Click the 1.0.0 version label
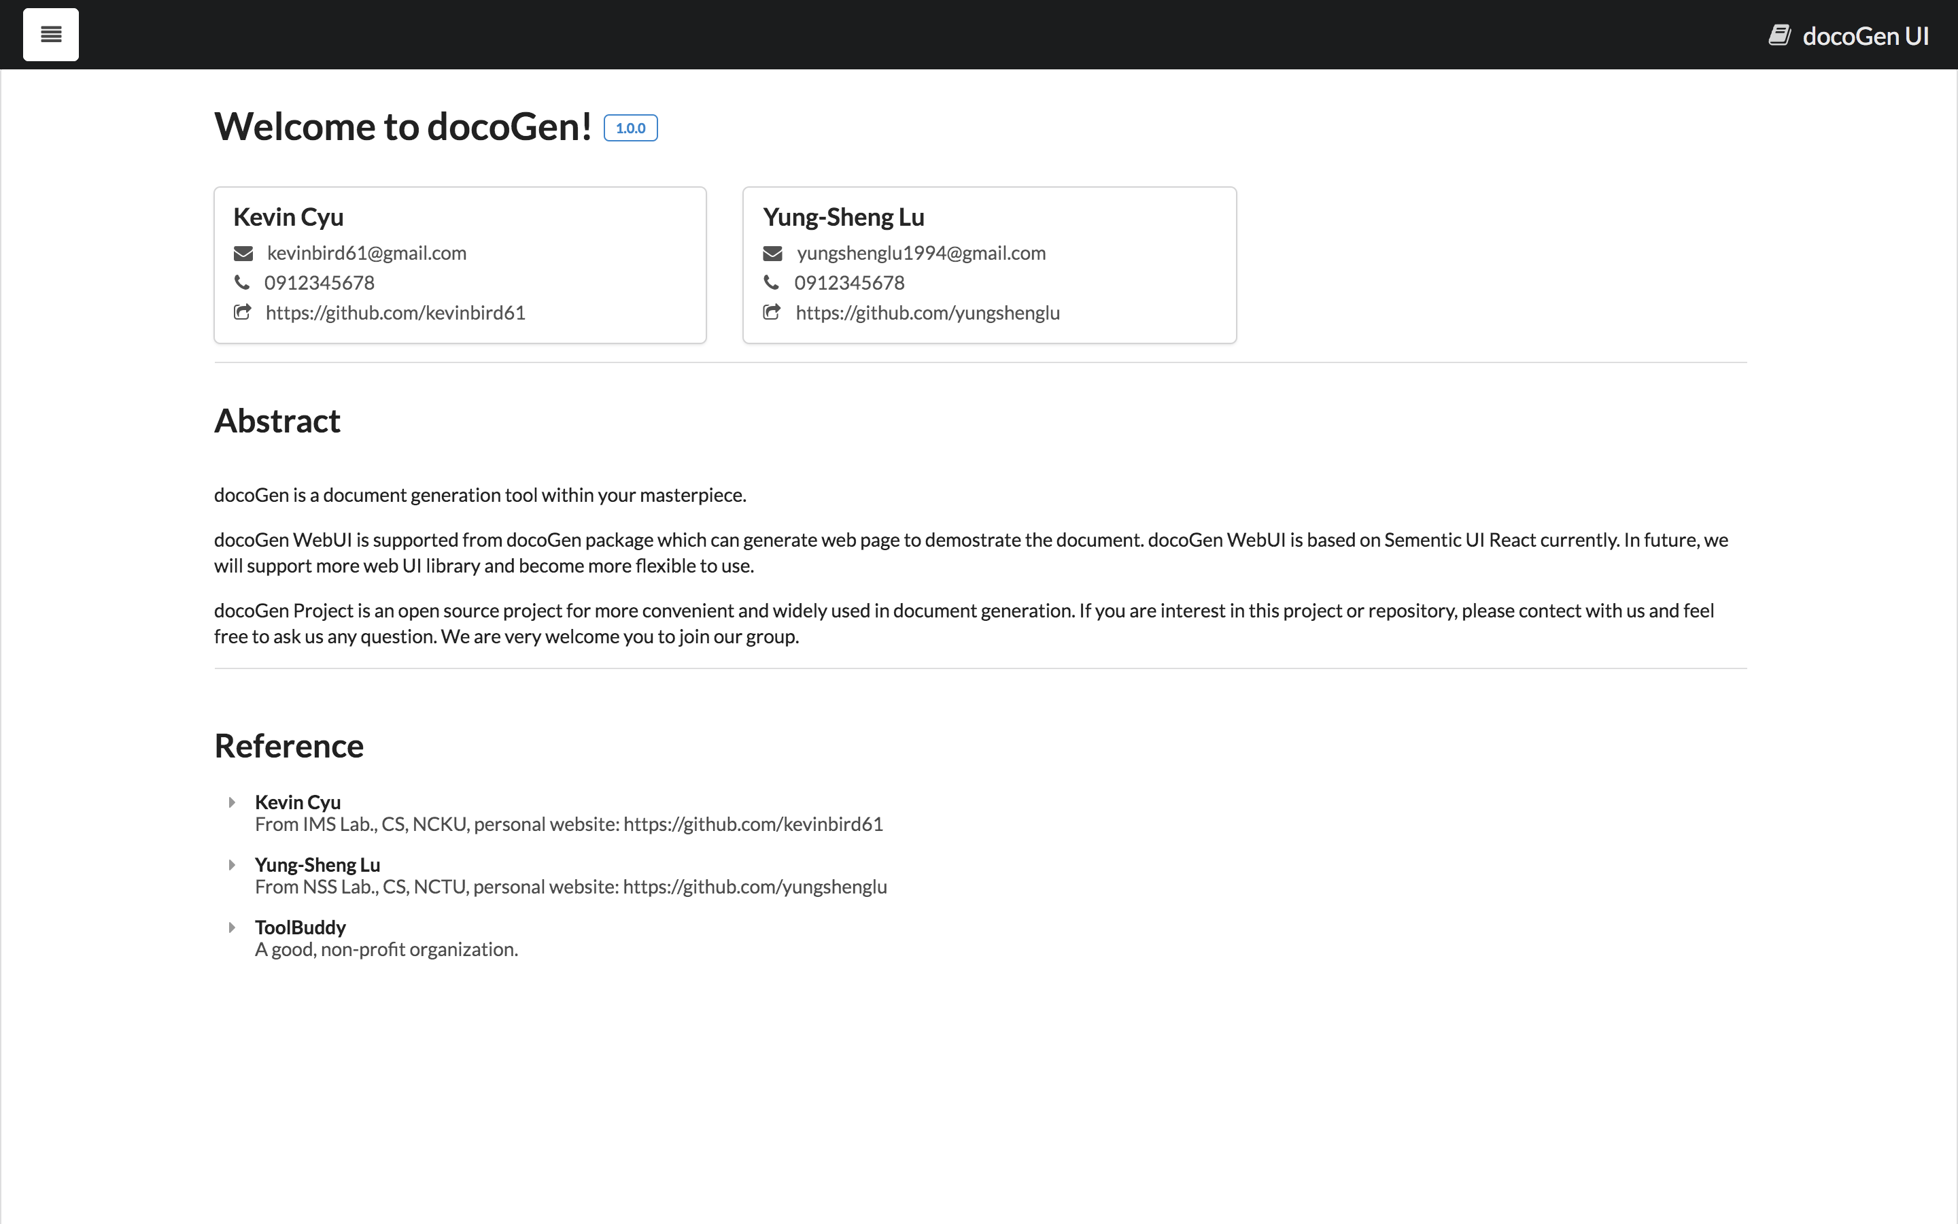This screenshot has width=1958, height=1224. coord(630,128)
